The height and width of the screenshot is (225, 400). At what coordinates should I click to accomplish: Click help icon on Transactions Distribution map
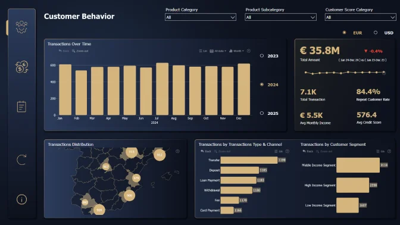[x=177, y=151]
